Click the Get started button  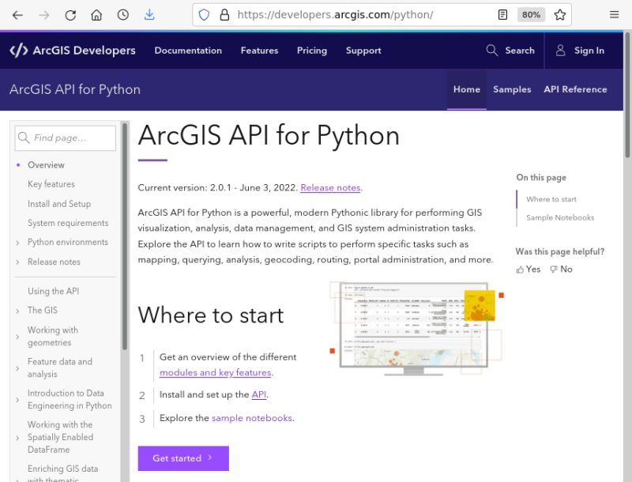[x=182, y=458]
